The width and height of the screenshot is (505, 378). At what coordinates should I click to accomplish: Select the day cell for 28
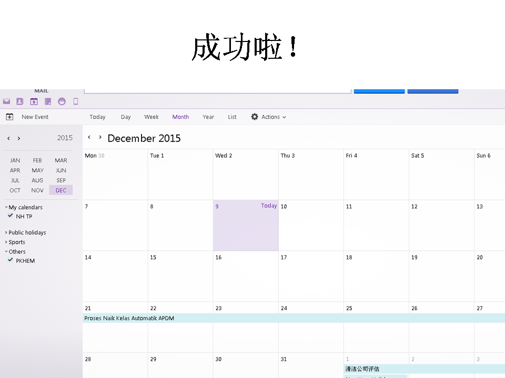point(115,365)
